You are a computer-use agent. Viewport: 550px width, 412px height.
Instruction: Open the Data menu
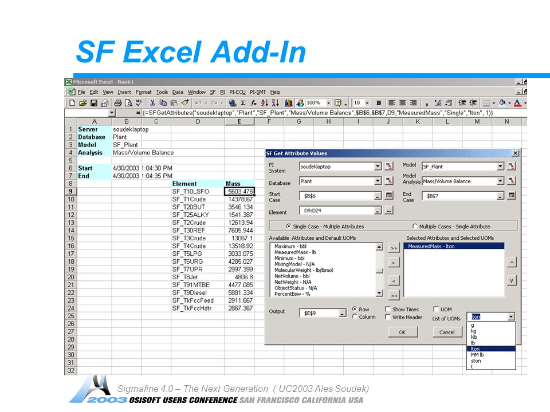pos(178,92)
